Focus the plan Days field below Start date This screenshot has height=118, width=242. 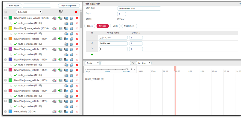[122, 14]
